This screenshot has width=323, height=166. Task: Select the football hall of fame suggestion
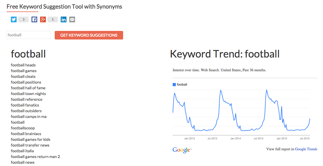[28, 88]
